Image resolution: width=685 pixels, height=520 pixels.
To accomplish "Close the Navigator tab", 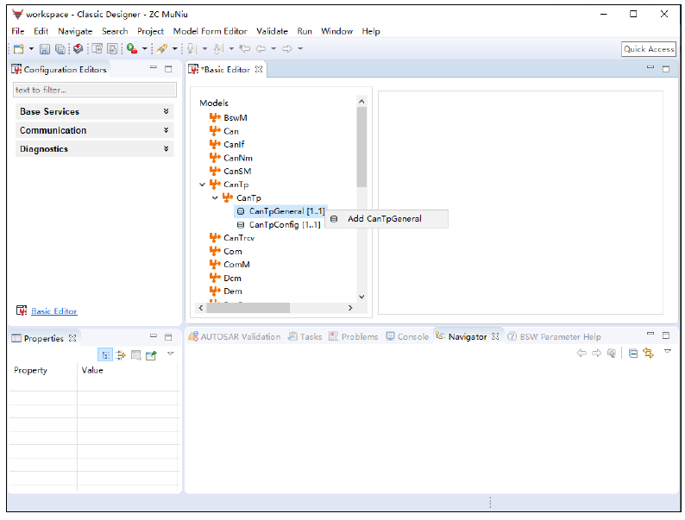I will [x=495, y=336].
